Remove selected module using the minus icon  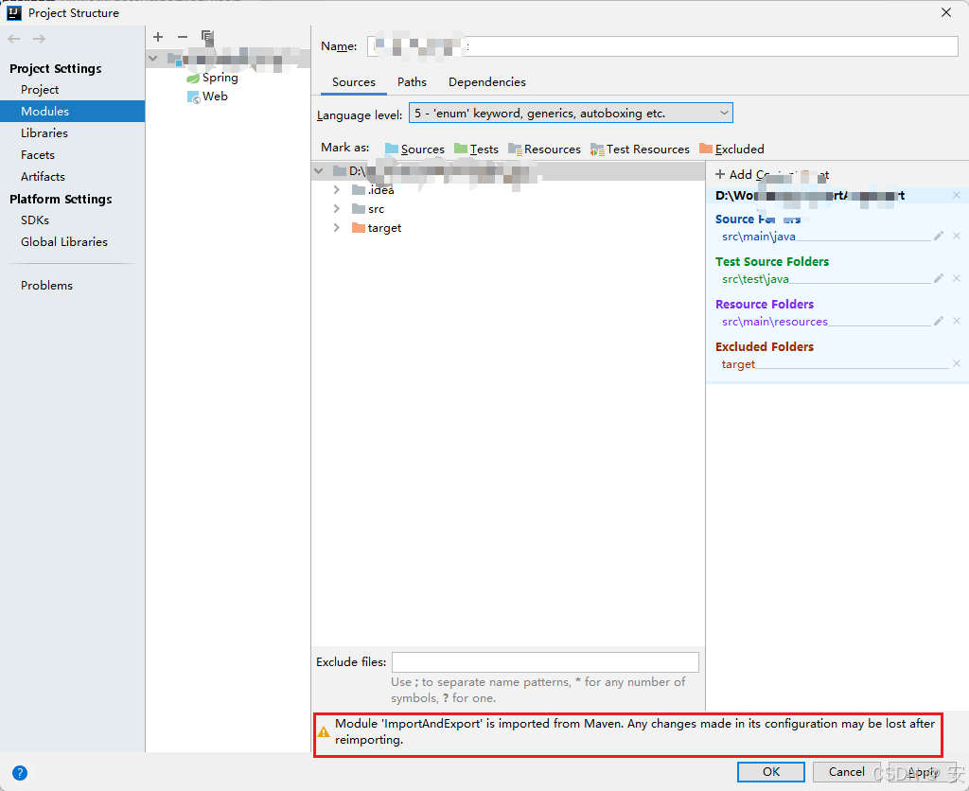182,37
